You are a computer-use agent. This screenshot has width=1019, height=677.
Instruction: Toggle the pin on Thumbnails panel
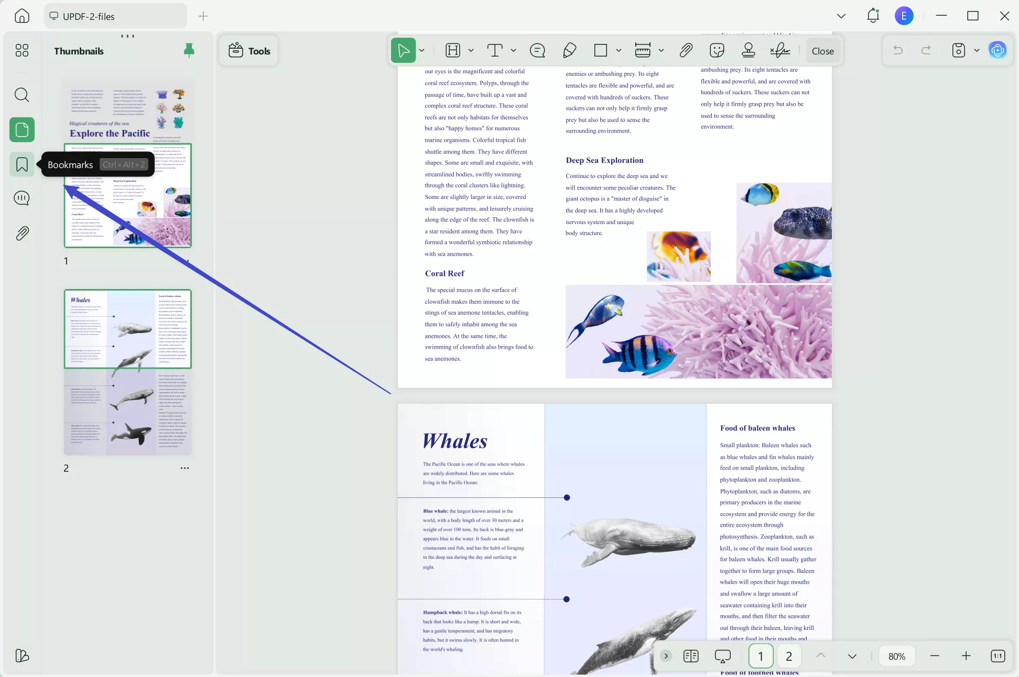pos(189,50)
